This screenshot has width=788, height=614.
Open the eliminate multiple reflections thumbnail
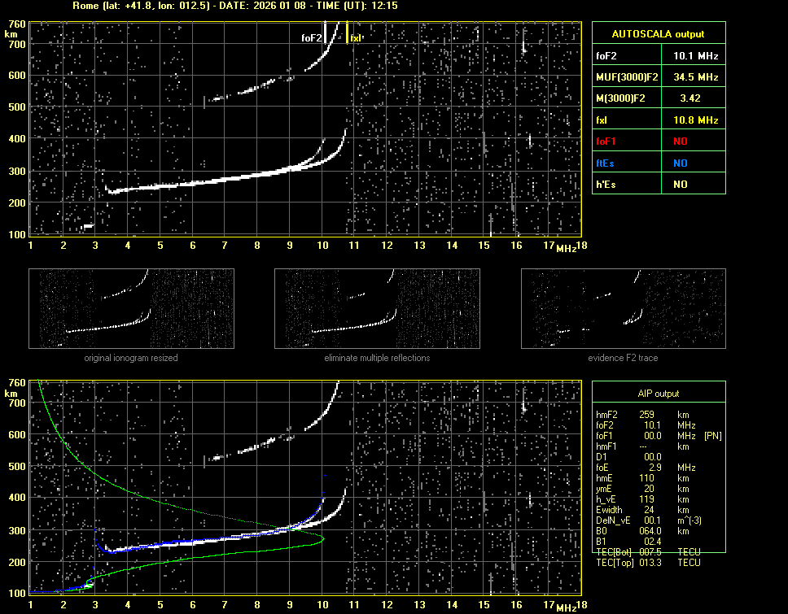click(x=377, y=309)
